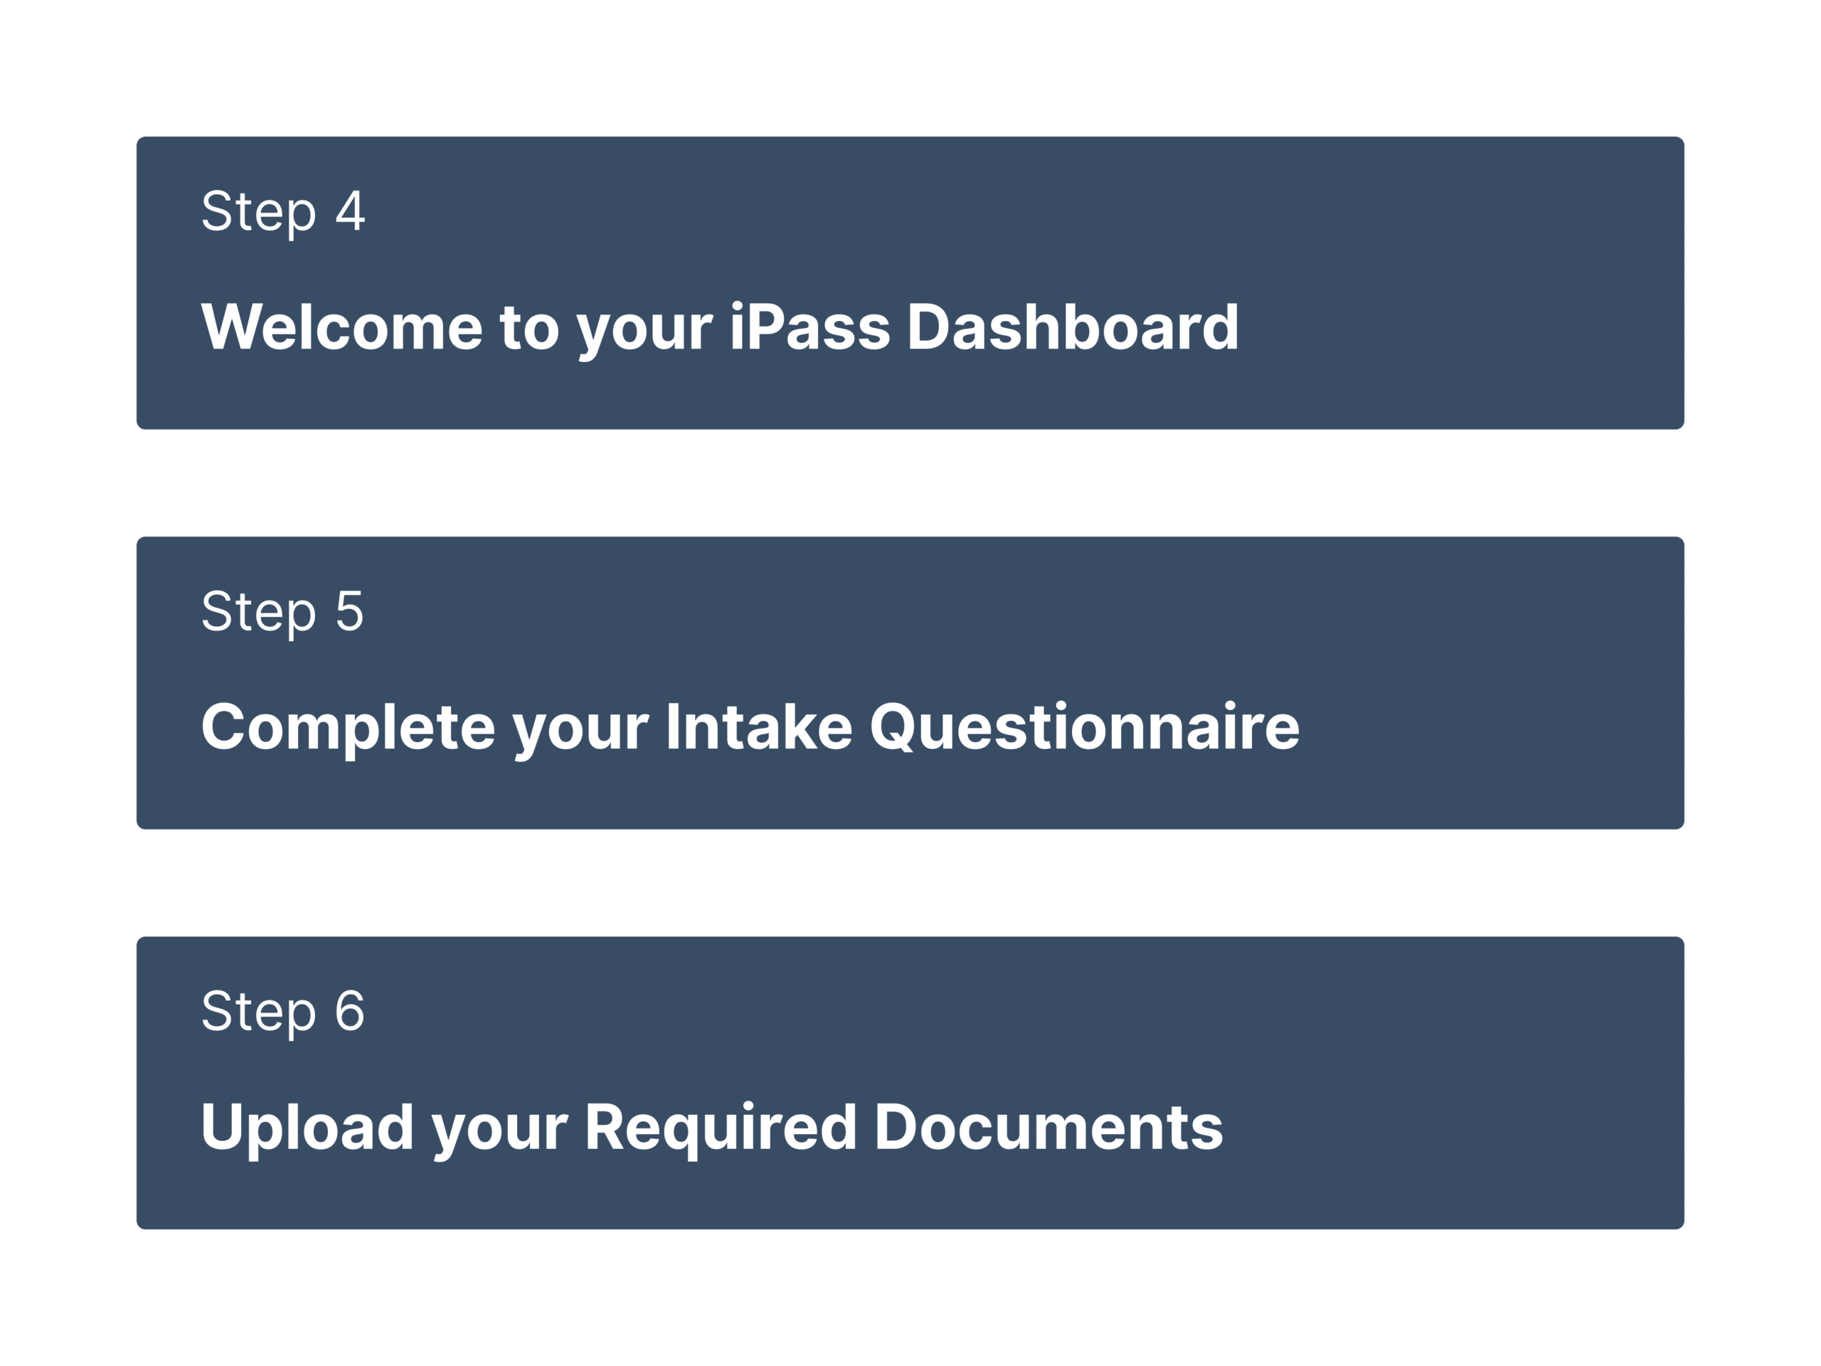1821x1366 pixels.
Task: Open "Welcome to your iPass Dashboard" heading
Action: coord(718,327)
